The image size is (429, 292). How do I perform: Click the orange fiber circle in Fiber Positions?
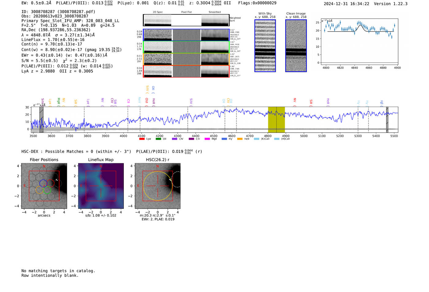(40, 190)
